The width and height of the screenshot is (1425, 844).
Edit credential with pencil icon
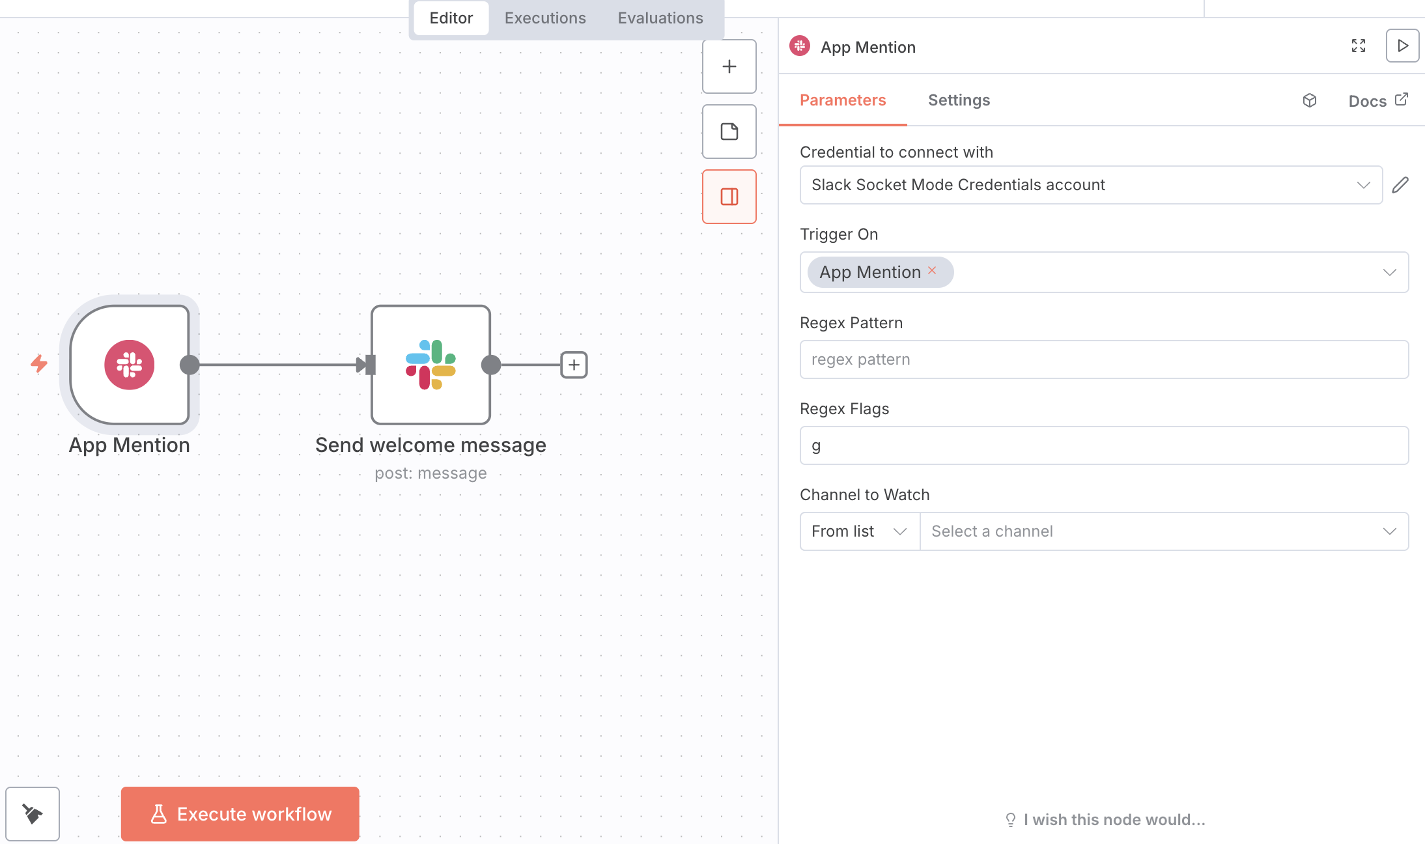(x=1400, y=185)
